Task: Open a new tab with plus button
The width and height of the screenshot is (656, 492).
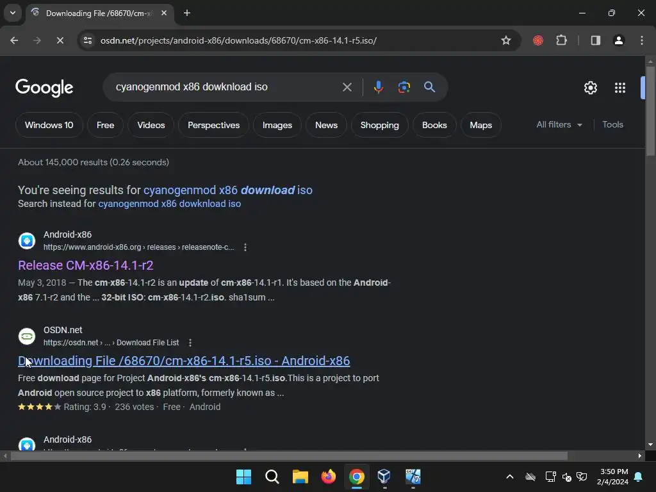Action: click(187, 13)
